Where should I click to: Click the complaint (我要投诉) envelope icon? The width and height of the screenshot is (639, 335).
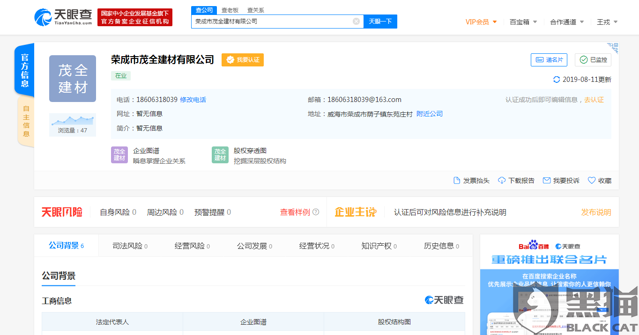point(546,181)
